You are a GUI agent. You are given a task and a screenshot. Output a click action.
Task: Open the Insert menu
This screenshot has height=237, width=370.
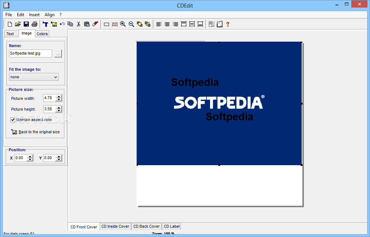[x=34, y=15]
